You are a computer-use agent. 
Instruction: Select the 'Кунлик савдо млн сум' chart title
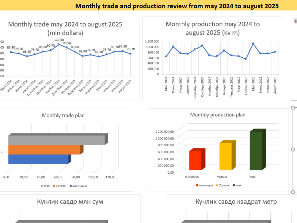[70, 201]
